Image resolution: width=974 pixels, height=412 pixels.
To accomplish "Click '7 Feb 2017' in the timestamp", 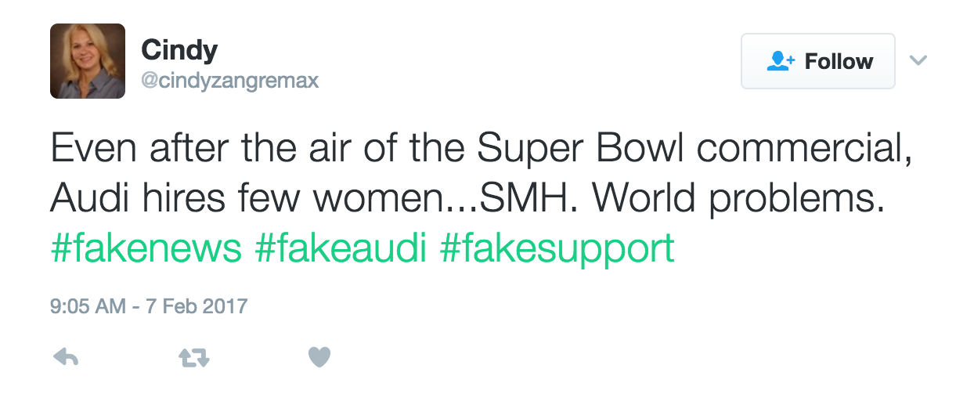I will (x=202, y=305).
